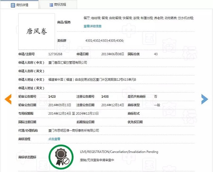Image resolution: width=213 pixels, height=172 pixels.
Task: Click the list icon on 商标详情 tab
Action: click(x=13, y=5)
